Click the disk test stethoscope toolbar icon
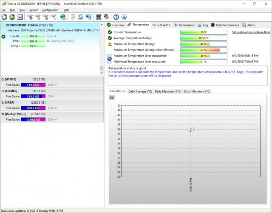 pyautogui.click(x=30, y=17)
